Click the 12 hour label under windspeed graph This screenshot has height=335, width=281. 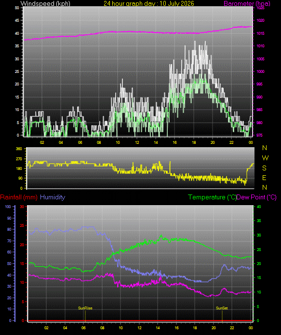137,142
